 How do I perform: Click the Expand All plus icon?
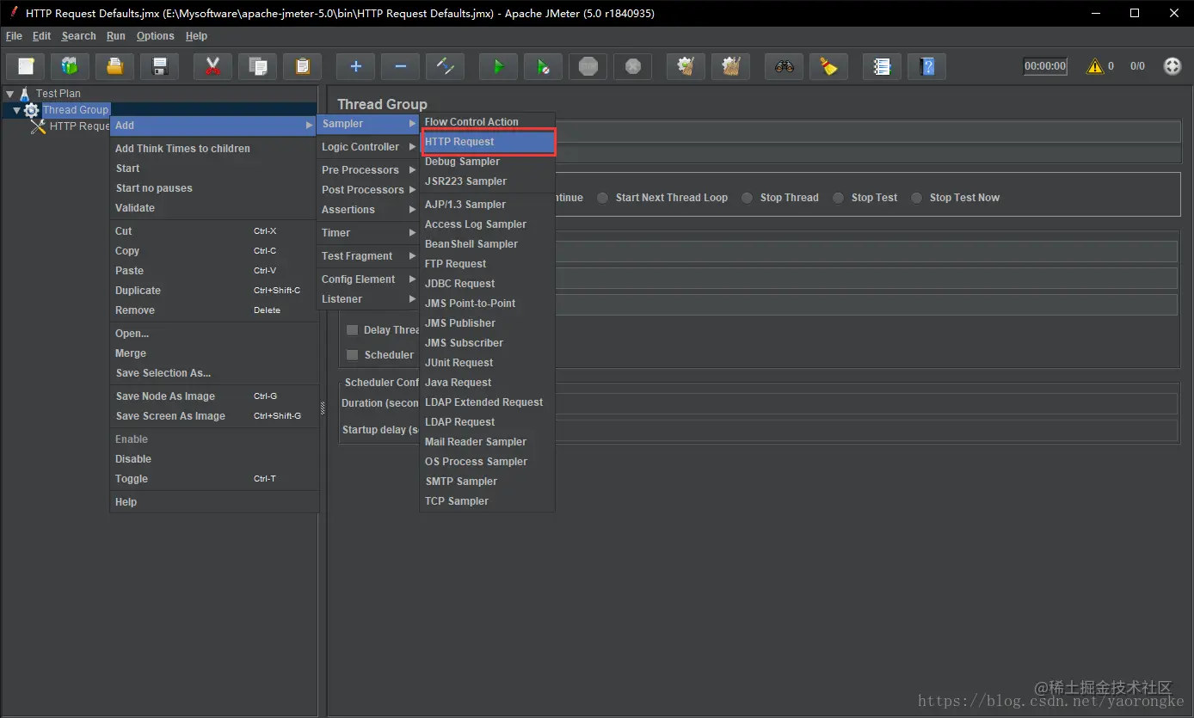355,66
